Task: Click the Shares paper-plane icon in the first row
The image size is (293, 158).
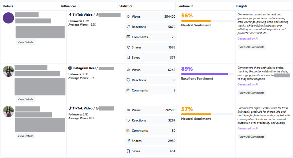Action: 128,47
